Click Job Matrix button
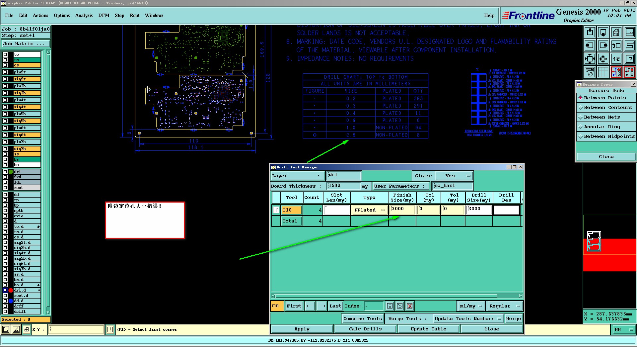Image resolution: width=637 pixels, height=347 pixels. point(26,44)
